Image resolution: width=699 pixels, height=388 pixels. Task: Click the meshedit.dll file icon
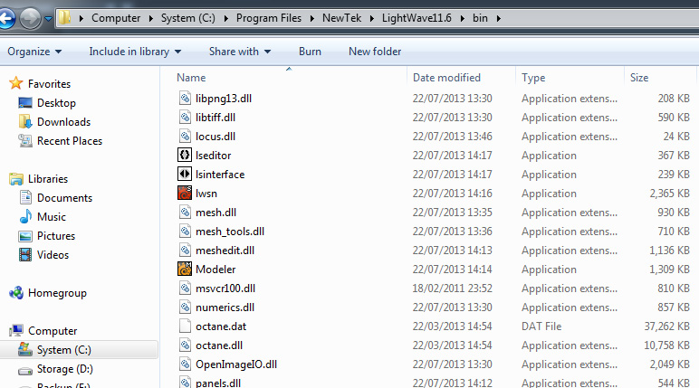tap(185, 251)
